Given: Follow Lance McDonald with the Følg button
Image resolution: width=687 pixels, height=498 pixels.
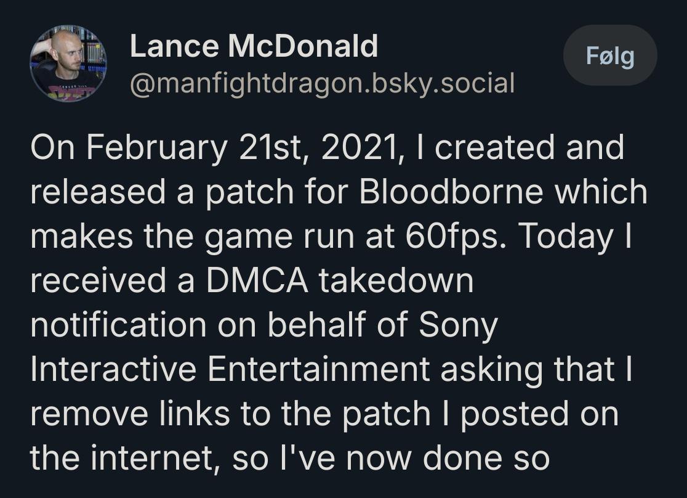Looking at the screenshot, I should tap(610, 55).
